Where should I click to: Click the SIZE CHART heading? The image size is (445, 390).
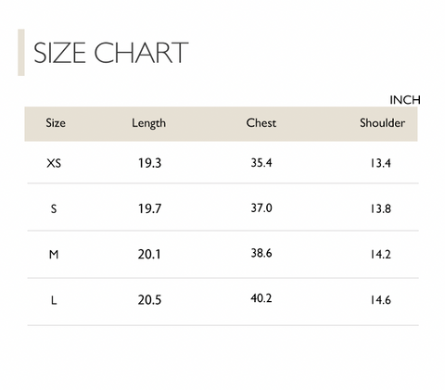coord(110,53)
